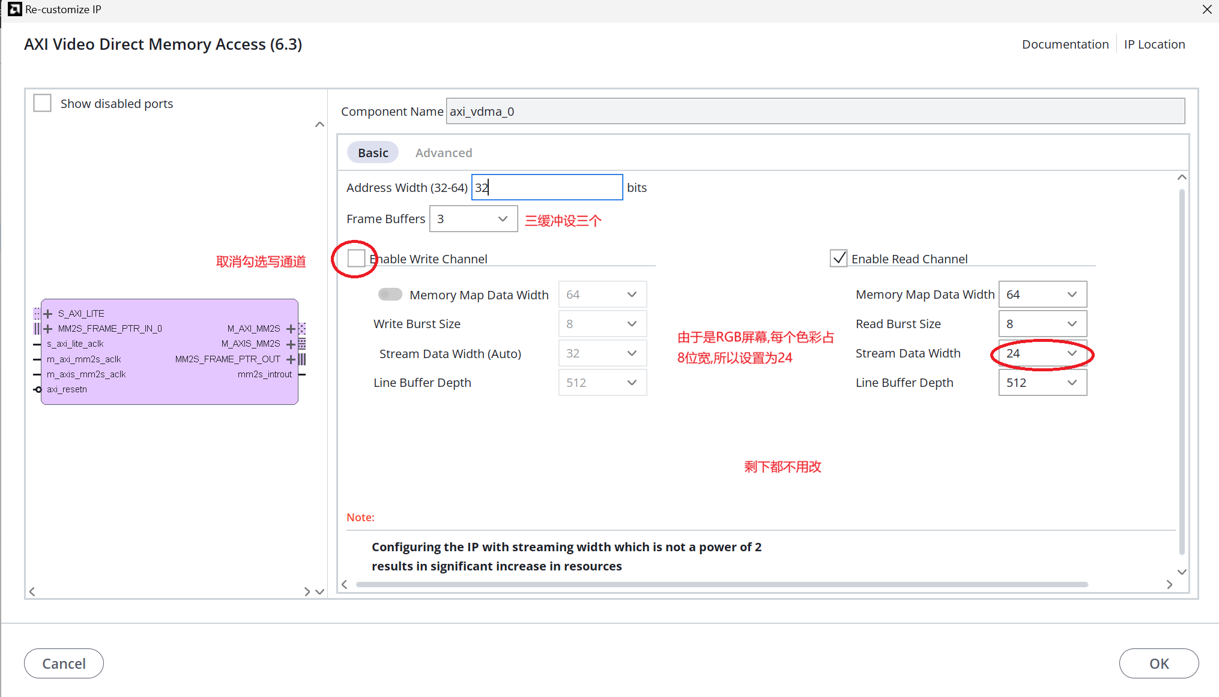This screenshot has height=697, width=1219.
Task: Open write channel Line Buffer Depth dropdown
Action: click(602, 383)
